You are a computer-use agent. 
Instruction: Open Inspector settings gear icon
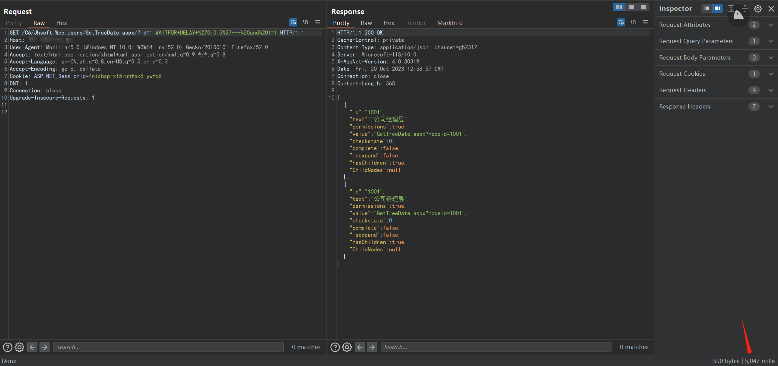click(758, 9)
